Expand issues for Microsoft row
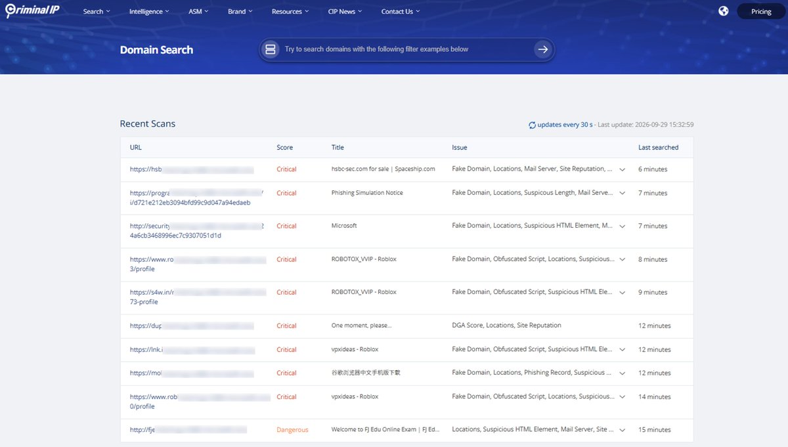This screenshot has height=447, width=788. pos(623,226)
